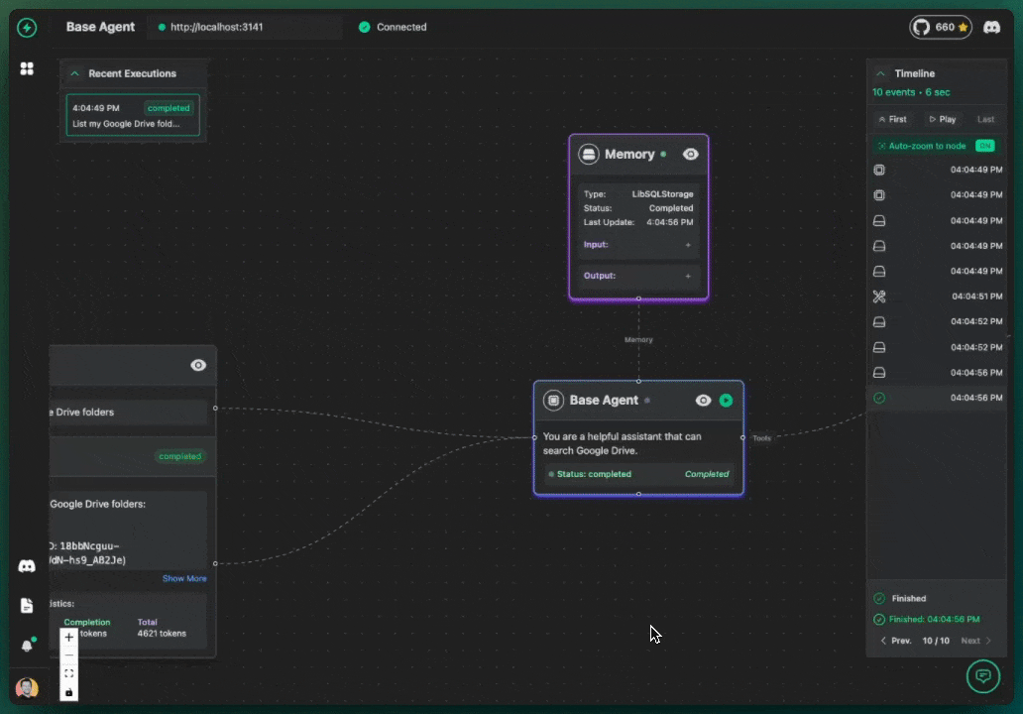
Task: Click the bottom connector handle of Memory node
Action: (x=638, y=298)
